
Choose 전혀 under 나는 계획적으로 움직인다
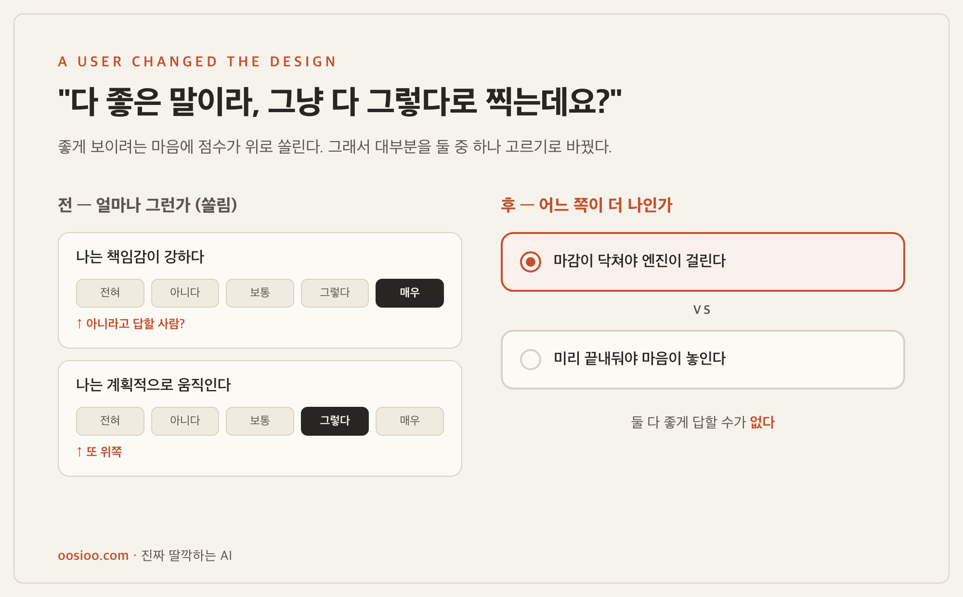coord(110,421)
